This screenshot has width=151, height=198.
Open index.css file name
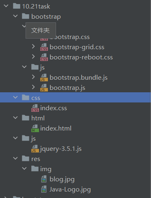54,108
